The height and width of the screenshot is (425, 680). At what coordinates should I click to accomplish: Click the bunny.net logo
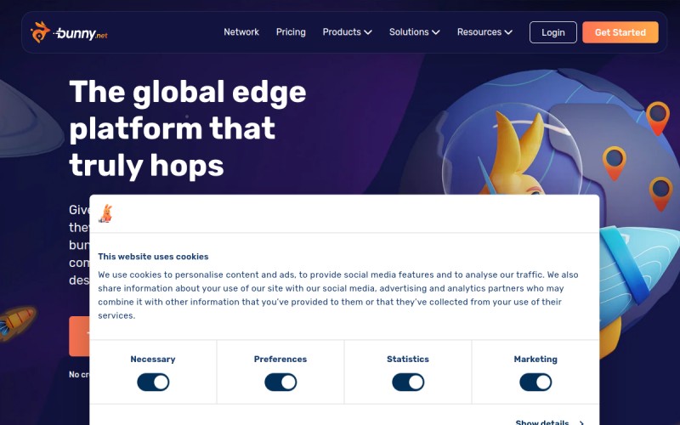[x=69, y=32]
